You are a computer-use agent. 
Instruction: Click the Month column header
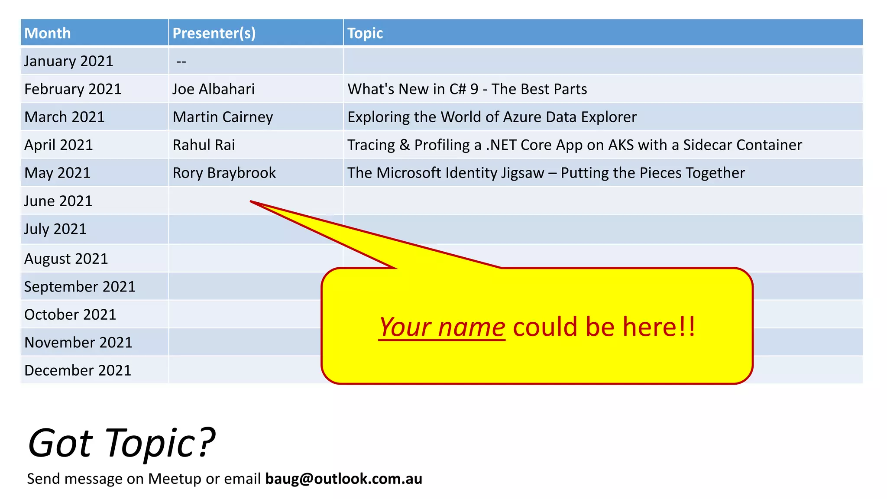pyautogui.click(x=48, y=33)
